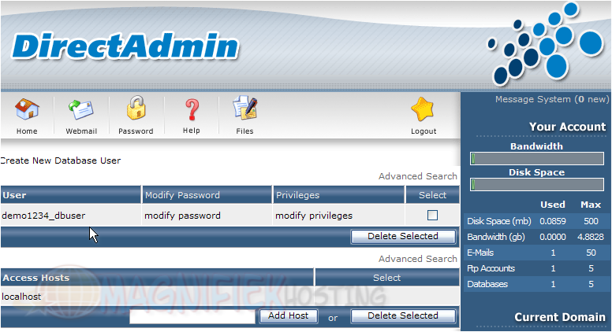Go to the Home icon

pyautogui.click(x=27, y=109)
